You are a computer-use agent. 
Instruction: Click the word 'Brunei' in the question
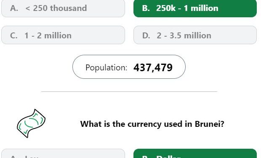pyautogui.click(x=209, y=124)
